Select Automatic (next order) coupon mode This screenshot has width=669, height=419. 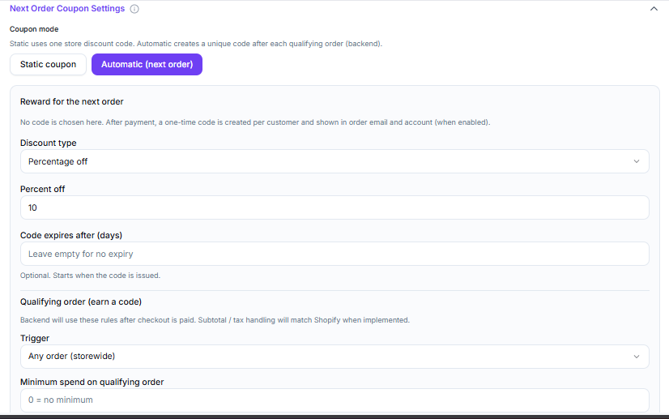pyautogui.click(x=147, y=65)
